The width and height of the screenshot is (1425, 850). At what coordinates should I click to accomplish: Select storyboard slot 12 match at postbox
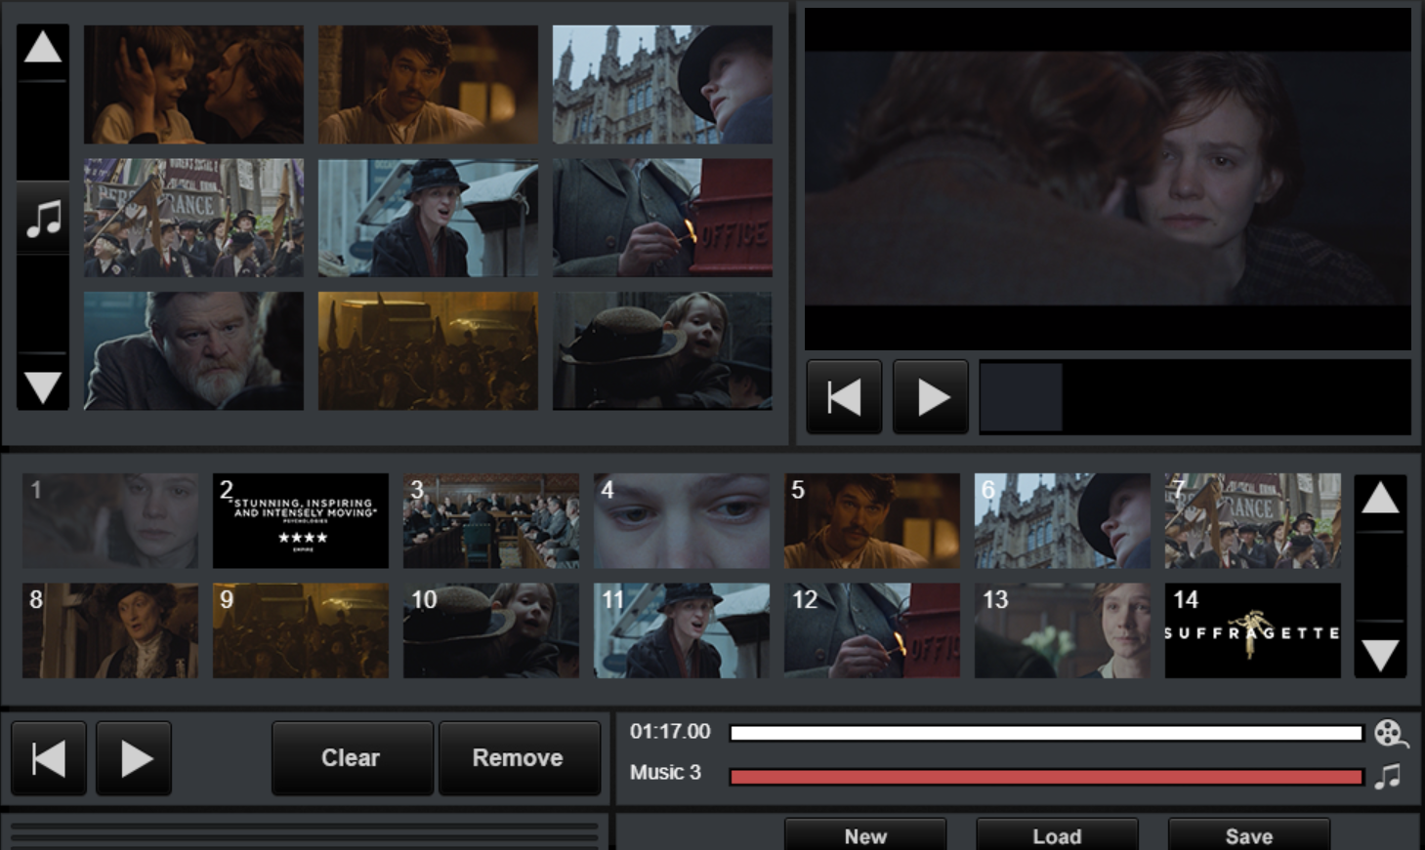tap(872, 630)
